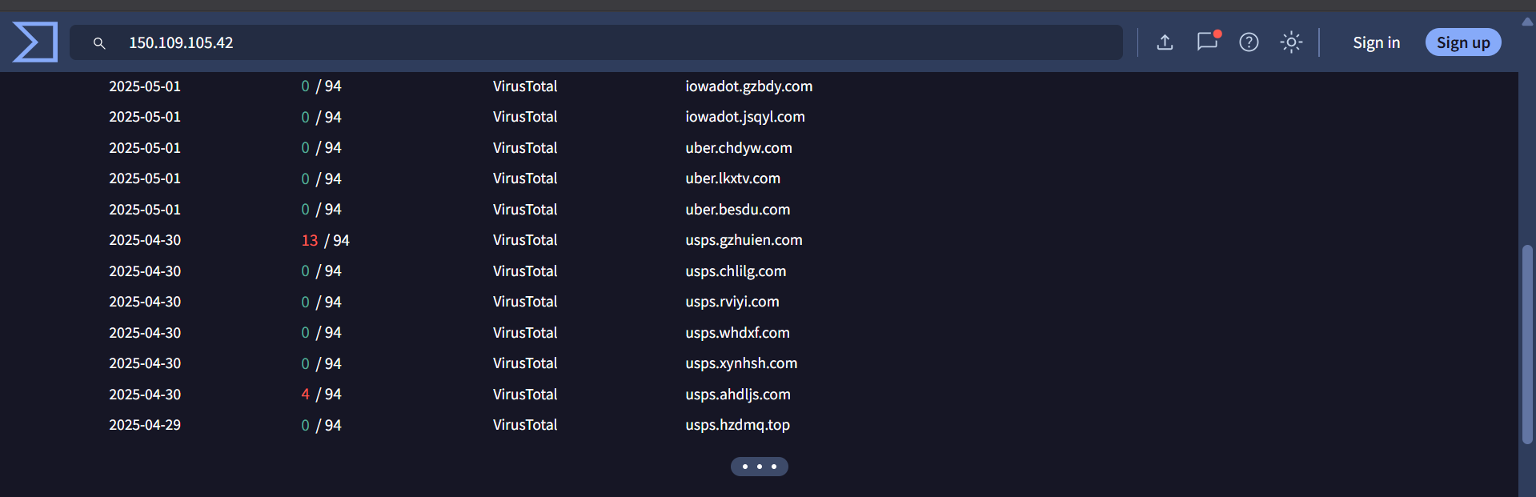This screenshot has height=497, width=1536.
Task: Open the help question mark icon
Action: (x=1249, y=42)
